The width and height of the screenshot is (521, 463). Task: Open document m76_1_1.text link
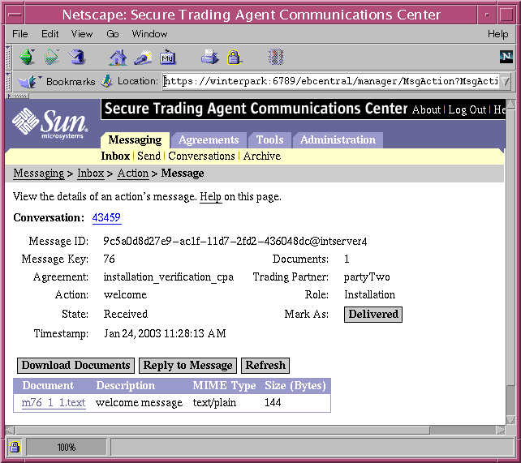(54, 403)
